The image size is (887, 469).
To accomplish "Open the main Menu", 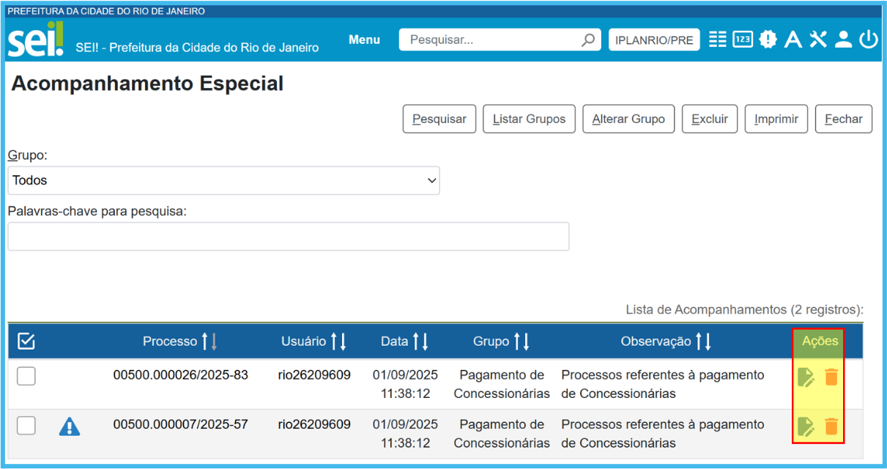I will pyautogui.click(x=364, y=40).
